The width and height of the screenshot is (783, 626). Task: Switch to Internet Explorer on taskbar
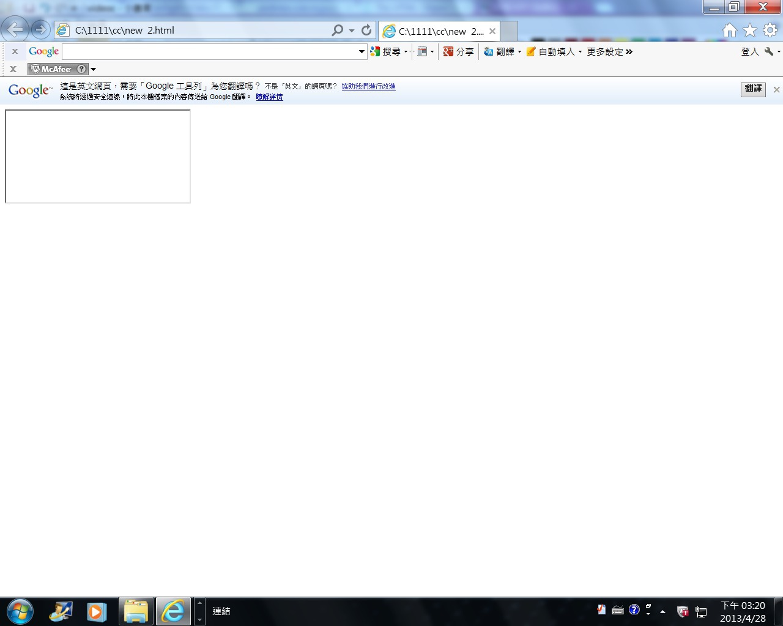[x=173, y=611]
